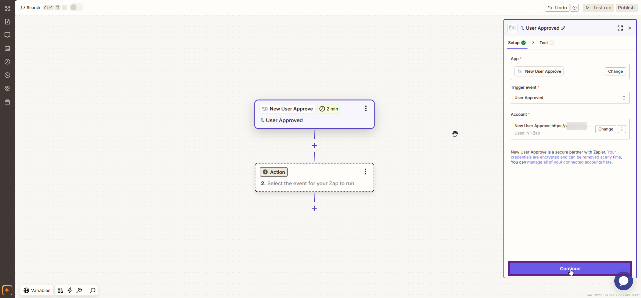Open the Notes comment icon in sidebar

coord(7,35)
